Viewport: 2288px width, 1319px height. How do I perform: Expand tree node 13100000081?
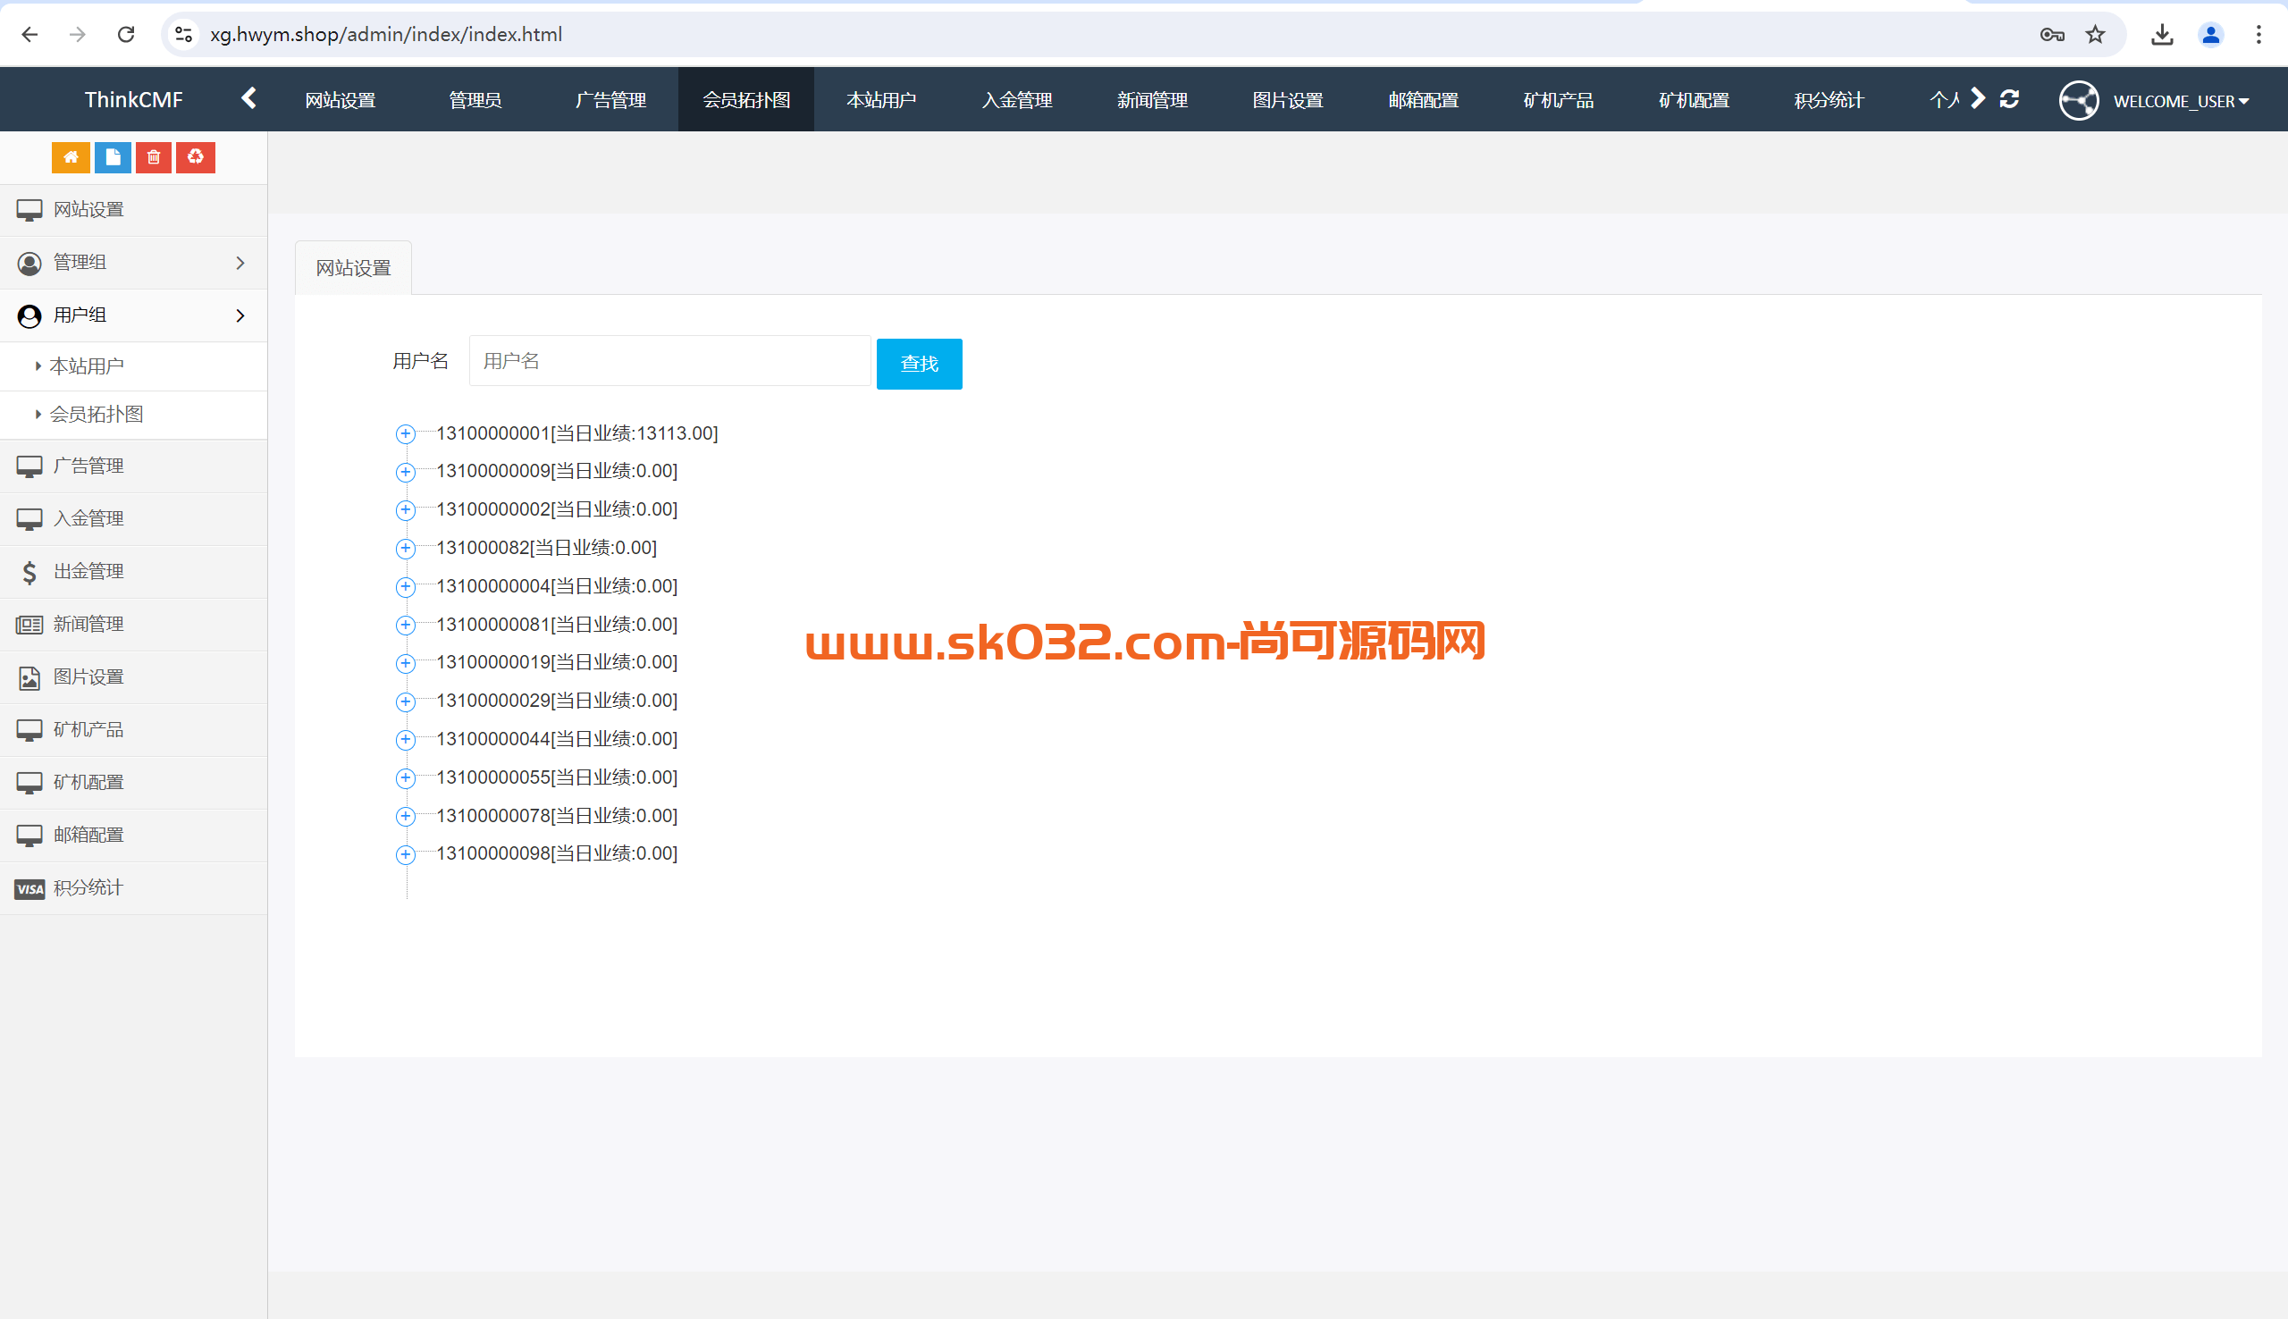pos(405,625)
